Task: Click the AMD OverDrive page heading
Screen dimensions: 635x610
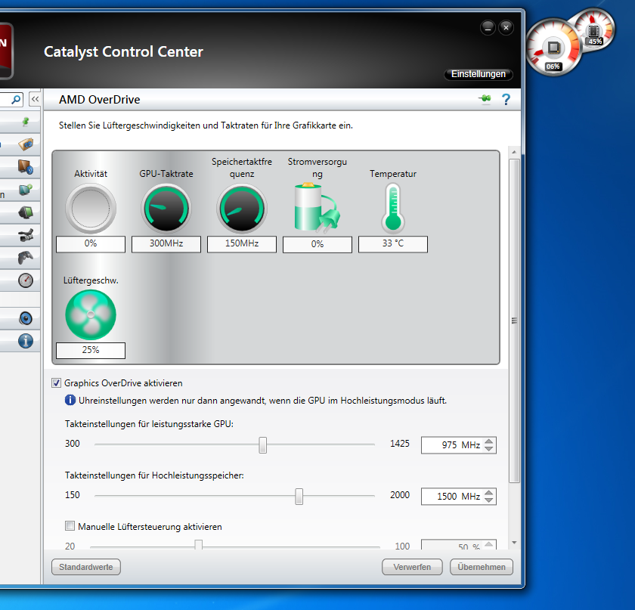Action: (100, 100)
